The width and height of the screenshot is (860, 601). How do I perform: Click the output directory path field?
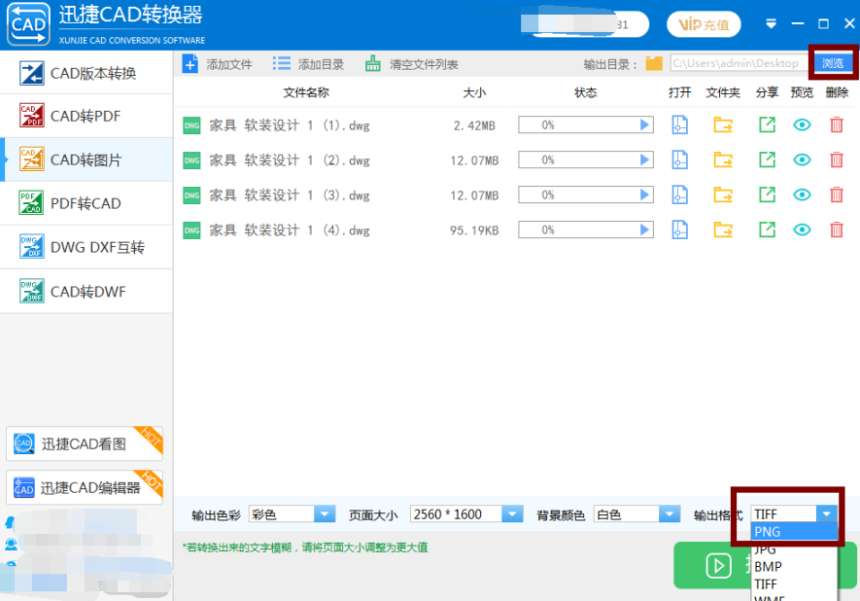coord(740,63)
